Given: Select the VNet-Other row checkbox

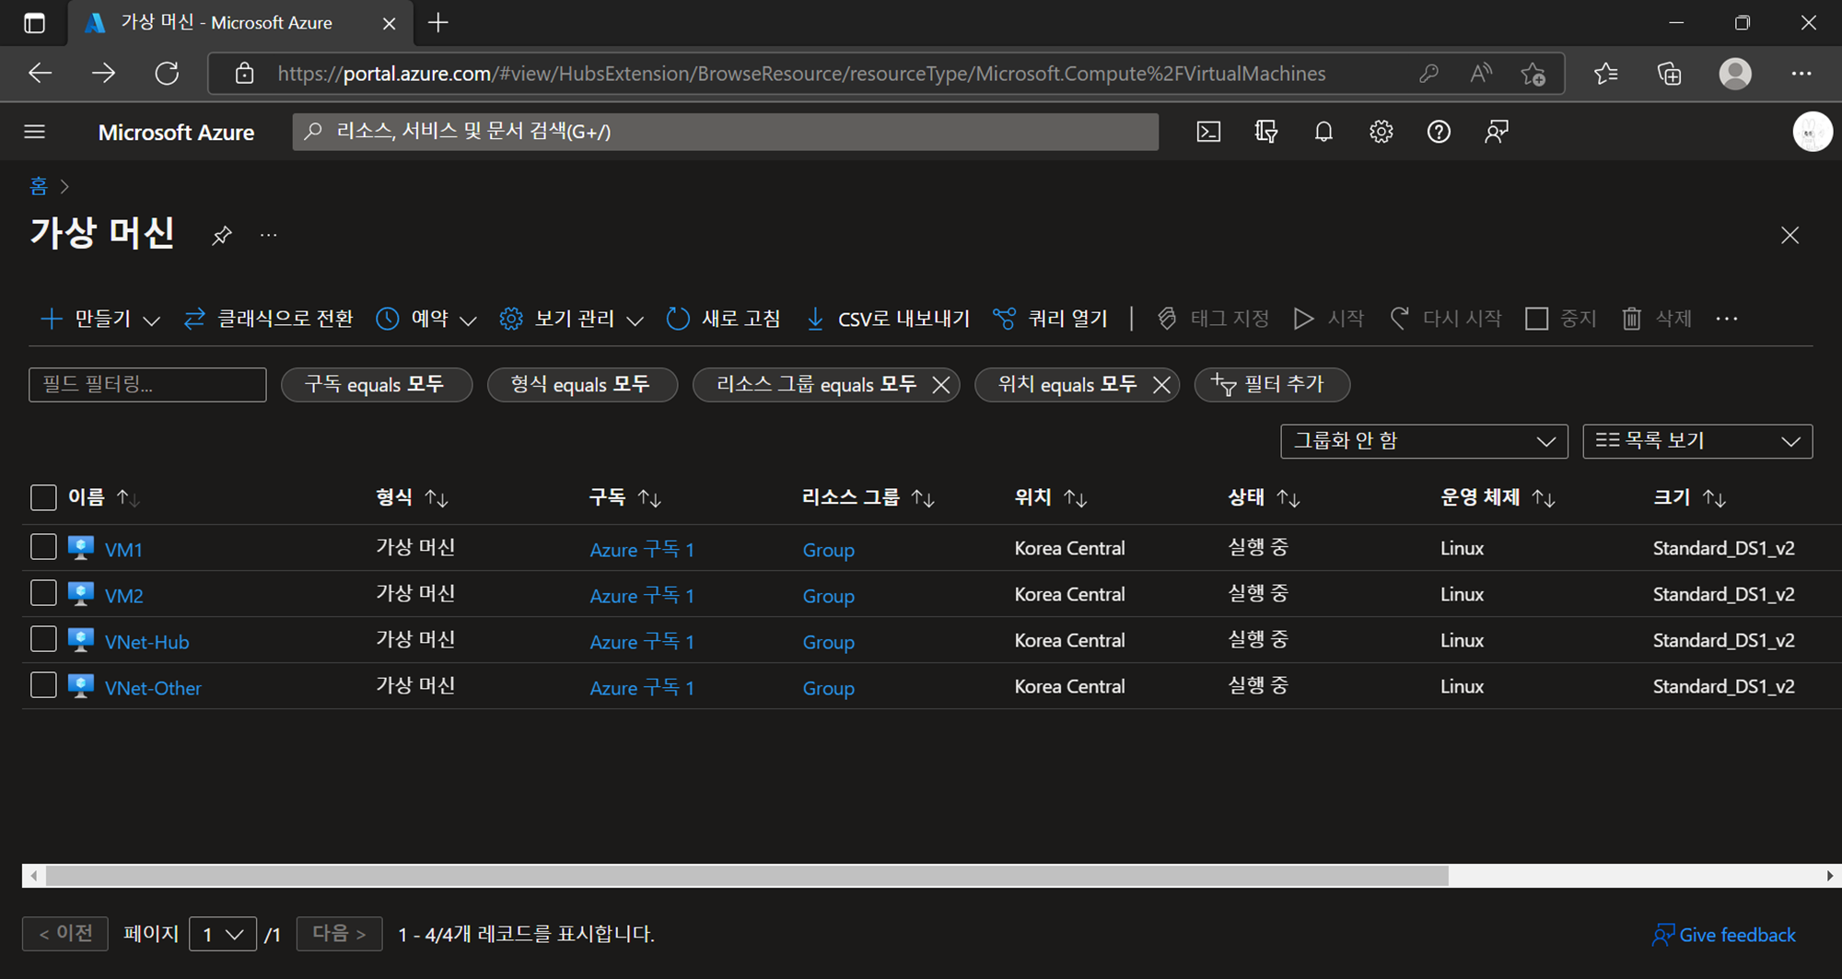Looking at the screenshot, I should (43, 685).
